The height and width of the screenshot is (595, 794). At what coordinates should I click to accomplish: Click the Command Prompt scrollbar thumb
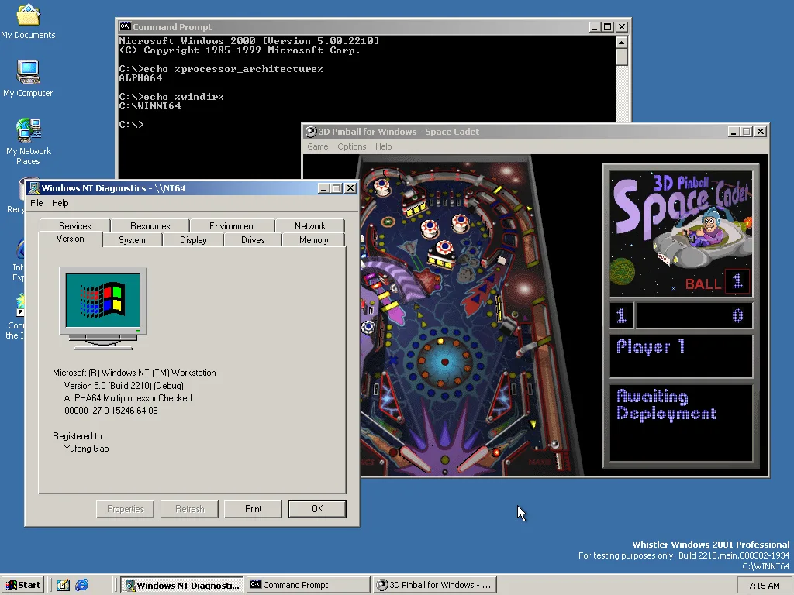point(622,57)
